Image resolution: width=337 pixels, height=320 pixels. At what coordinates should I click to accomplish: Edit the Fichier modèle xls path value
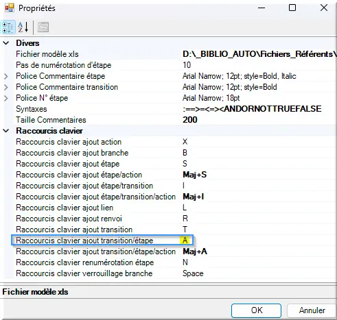[x=259, y=54]
